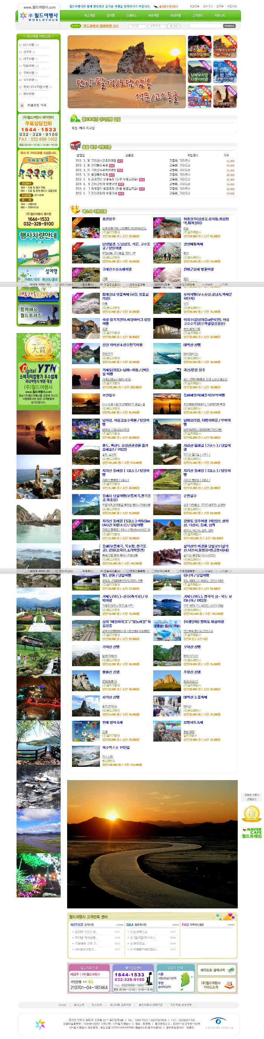Click the X icon beside 전체상품 목록
This screenshot has width=264, height=1039.
click(22, 106)
